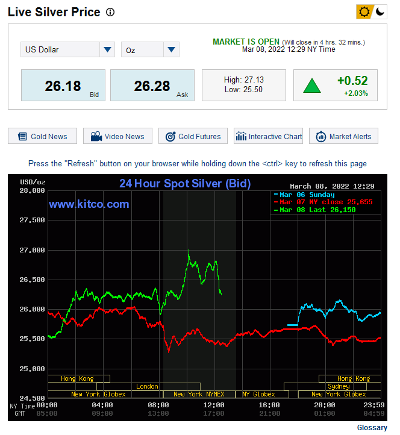Click the New York NYMEX session bar
The width and height of the screenshot is (400, 435).
pos(199,394)
